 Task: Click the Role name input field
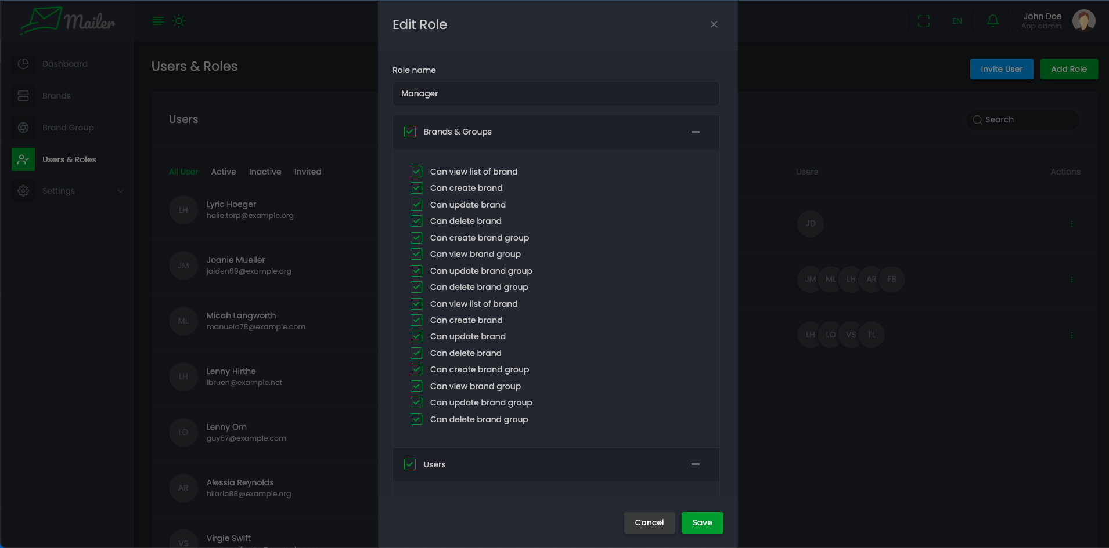pyautogui.click(x=556, y=93)
